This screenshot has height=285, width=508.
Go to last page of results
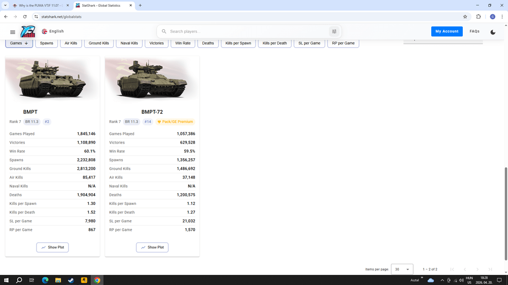pyautogui.click(x=490, y=269)
